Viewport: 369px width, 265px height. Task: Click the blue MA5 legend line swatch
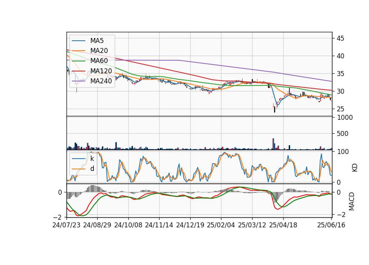tap(78, 41)
